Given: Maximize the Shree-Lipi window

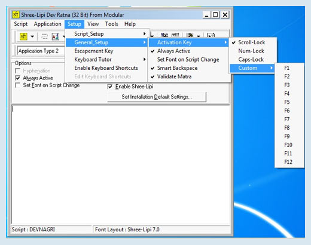Looking at the screenshot, I should (x=215, y=15).
